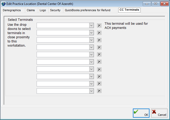Expand the seventh terminal dropdown arrow
The image size is (170, 120).
click(91, 69)
